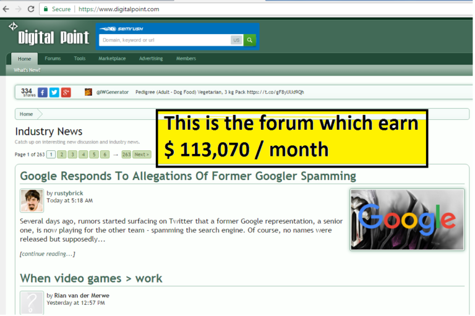Go to page 6

[105, 155]
